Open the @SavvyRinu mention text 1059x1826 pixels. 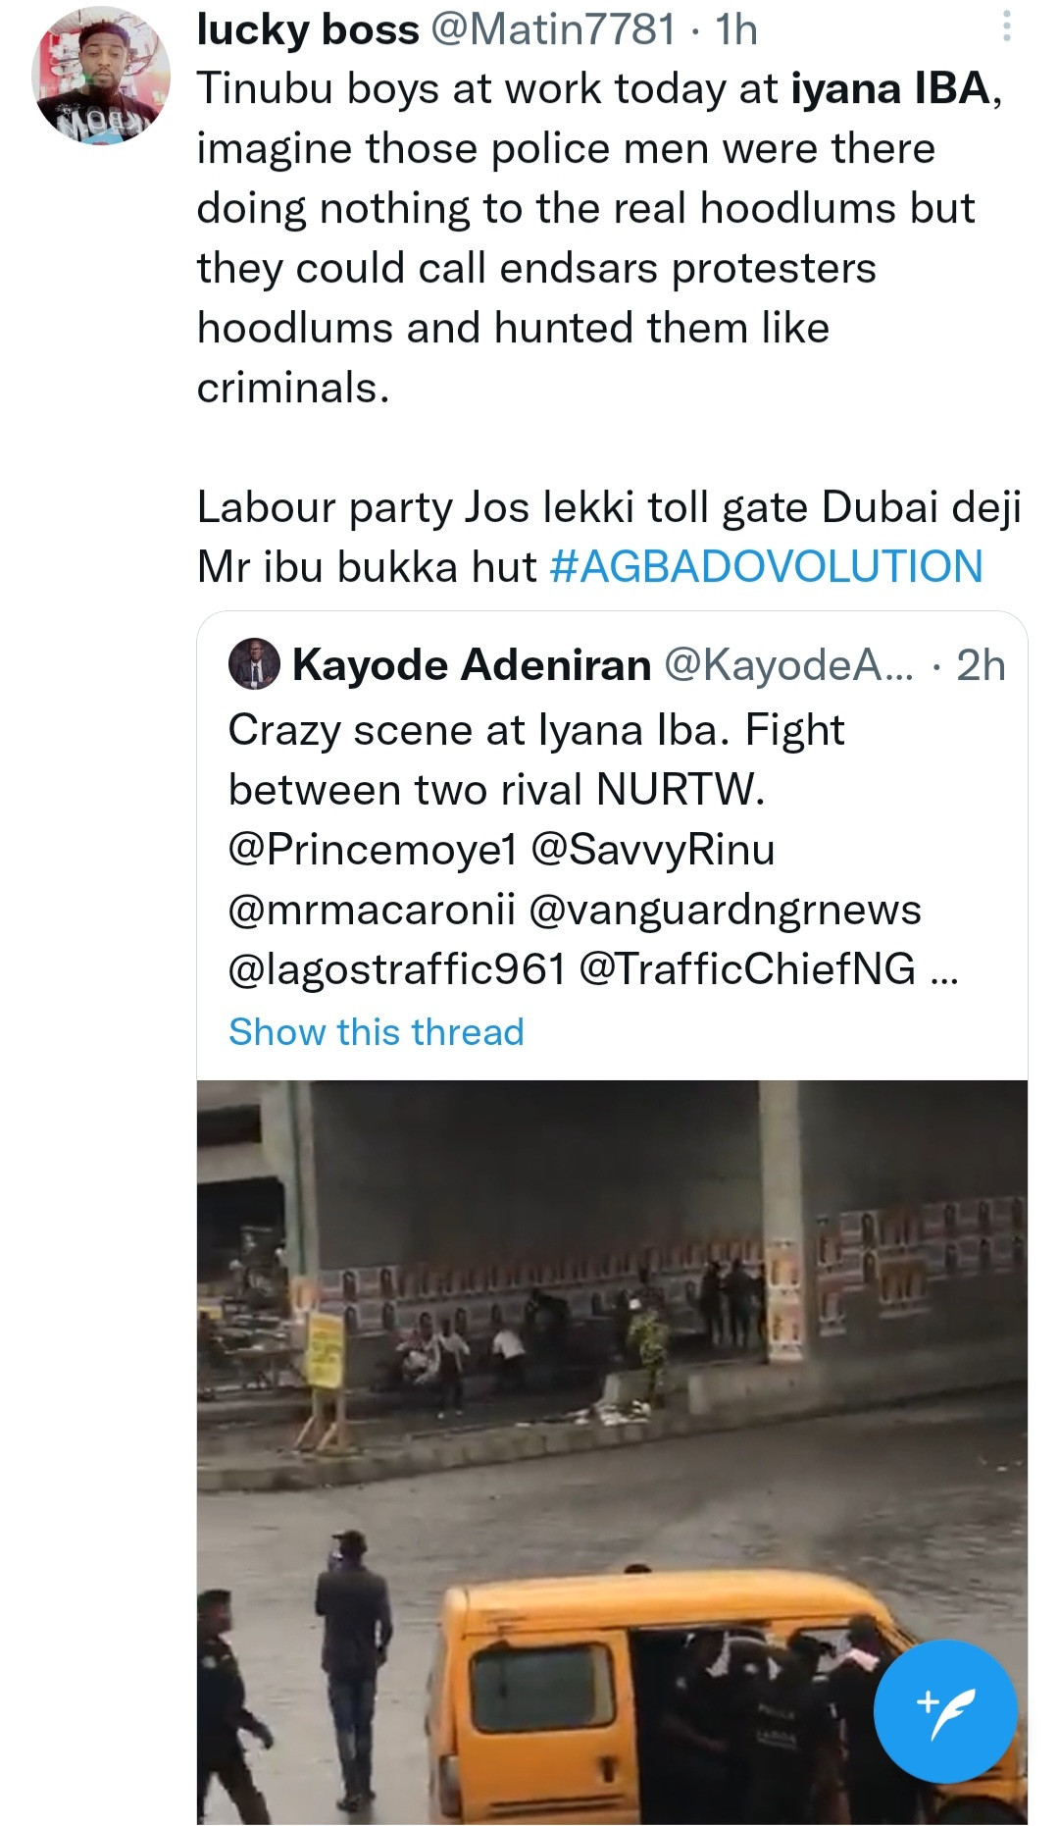[x=652, y=850]
